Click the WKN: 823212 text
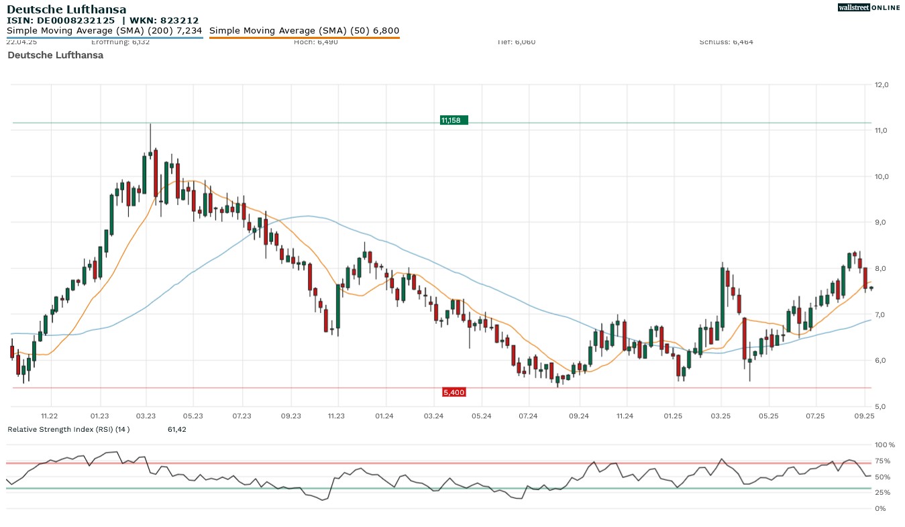 click(x=165, y=20)
